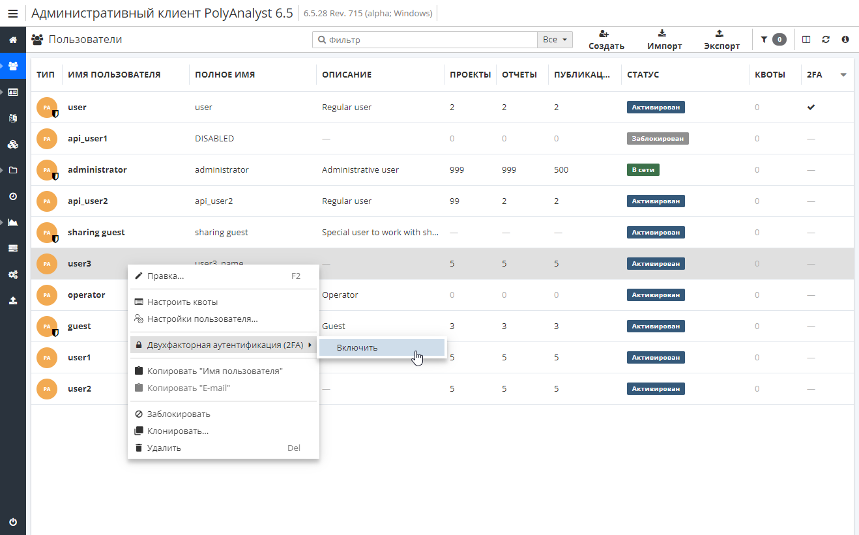Click DISABLED full name cell
This screenshot has height=535, width=859.
pyautogui.click(x=214, y=139)
